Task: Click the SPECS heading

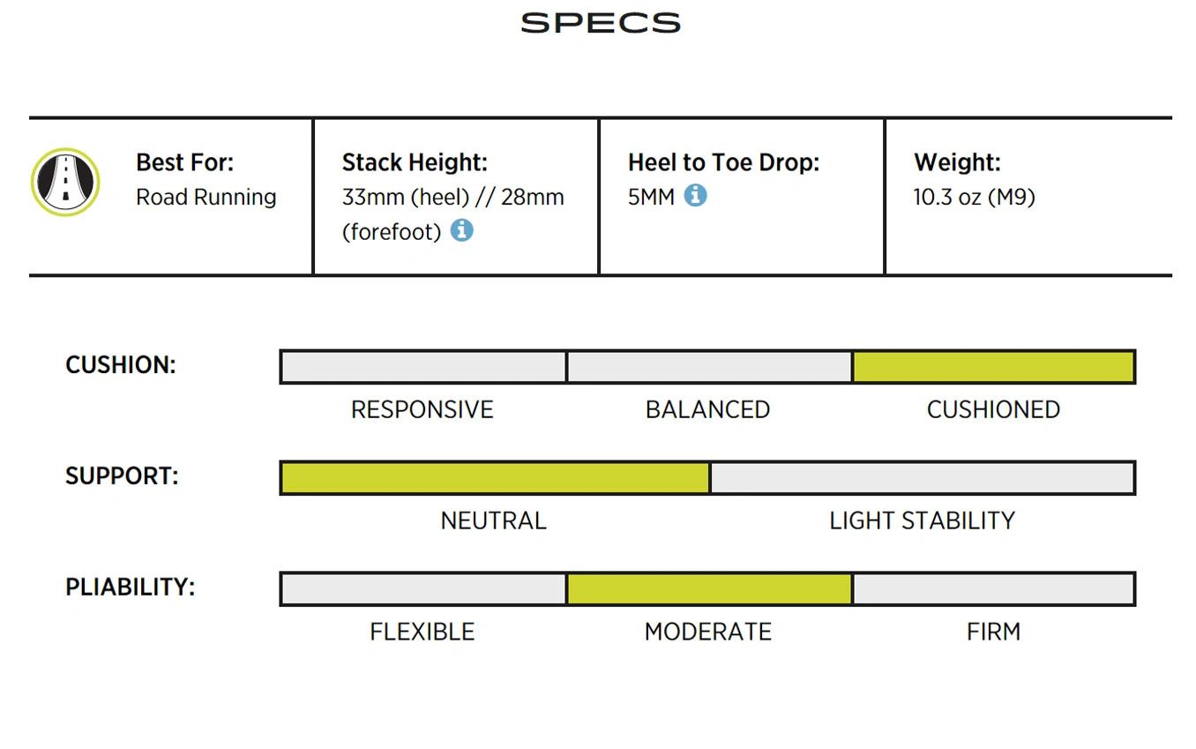Action: point(601,23)
